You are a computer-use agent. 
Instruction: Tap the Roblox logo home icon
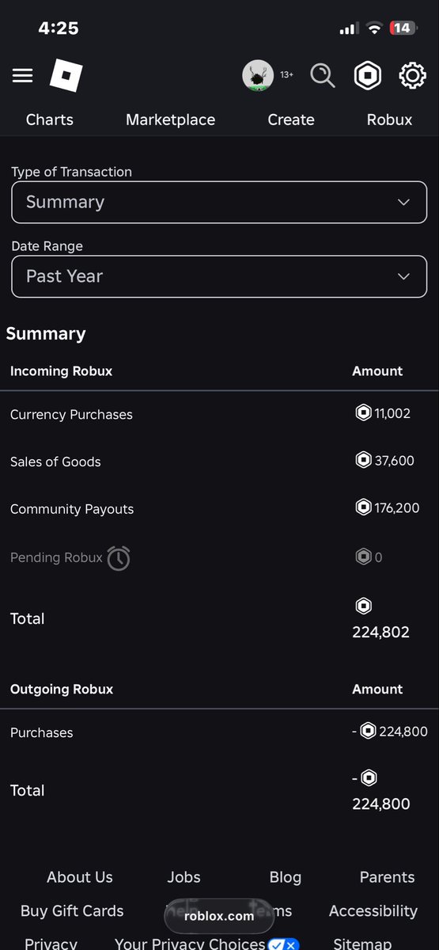[66, 76]
